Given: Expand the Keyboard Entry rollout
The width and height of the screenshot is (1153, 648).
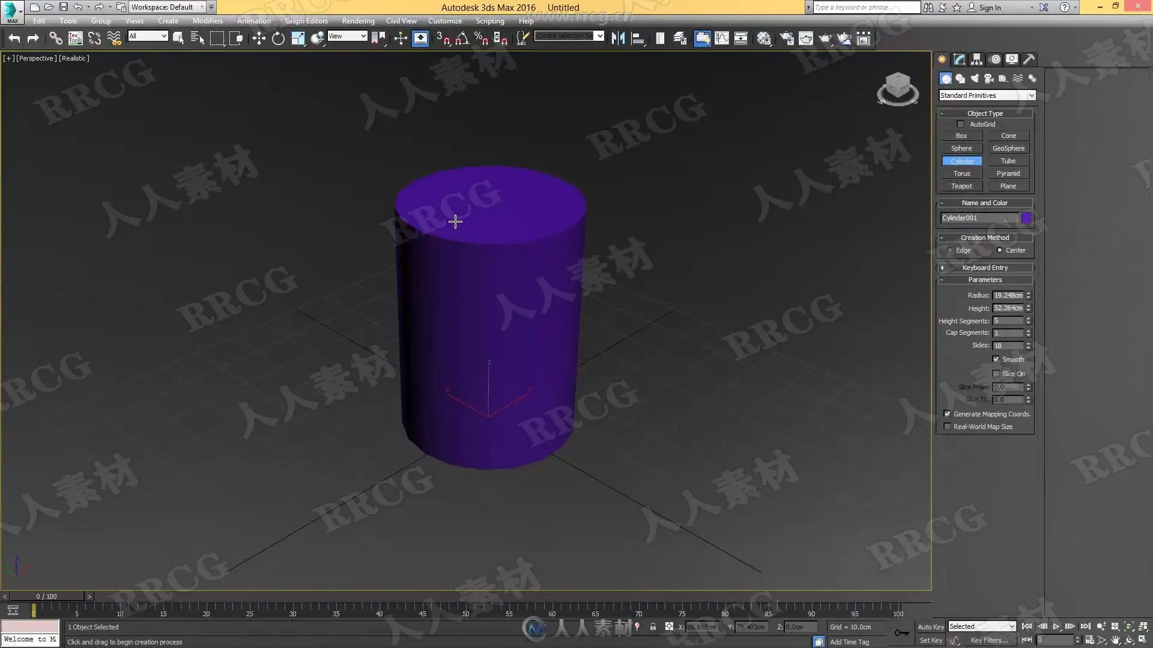Looking at the screenshot, I should pos(985,268).
